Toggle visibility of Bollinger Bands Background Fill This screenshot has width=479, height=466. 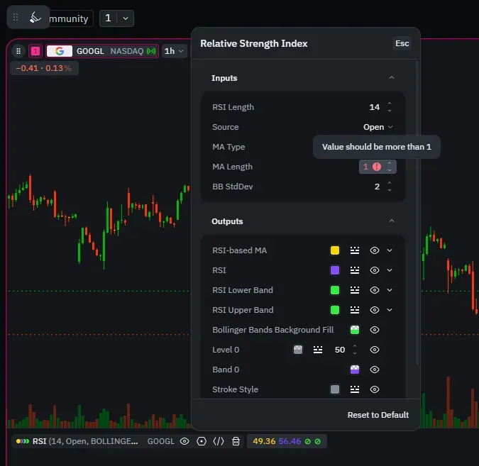pyautogui.click(x=375, y=330)
